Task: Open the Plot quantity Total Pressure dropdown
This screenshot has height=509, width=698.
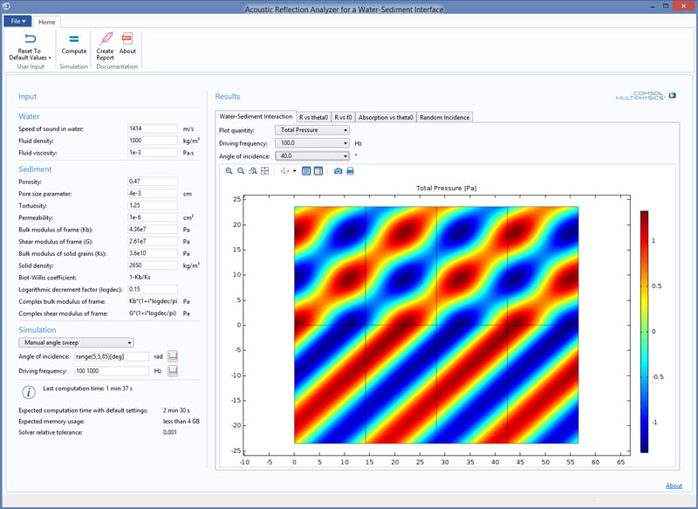Action: click(311, 130)
